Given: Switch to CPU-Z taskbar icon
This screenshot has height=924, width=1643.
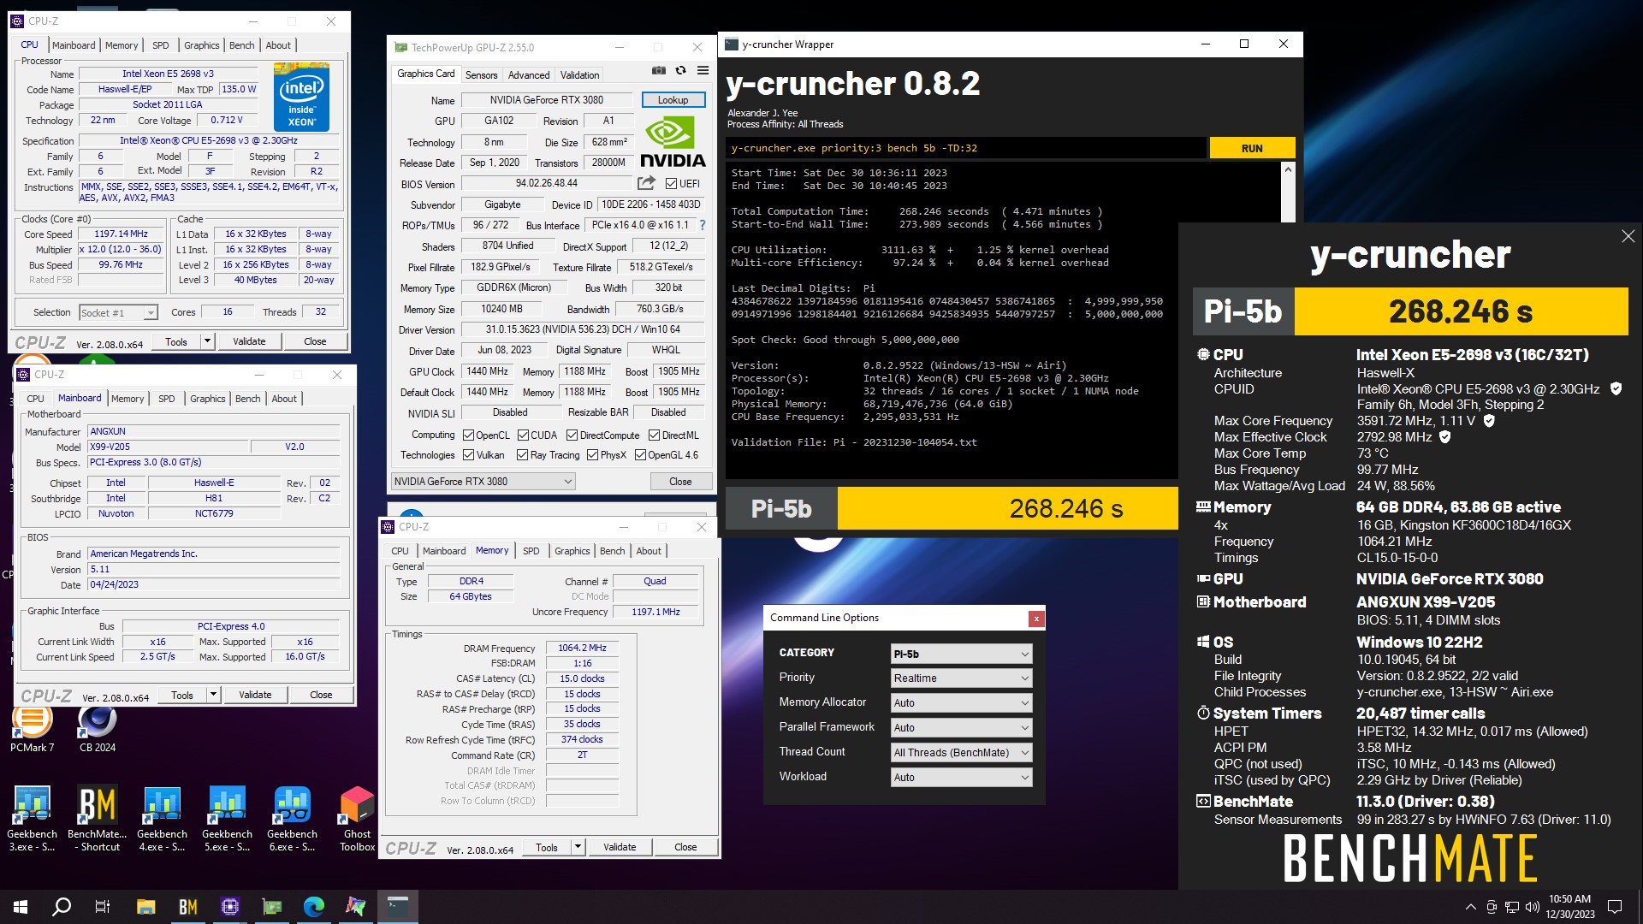Looking at the screenshot, I should (x=229, y=907).
